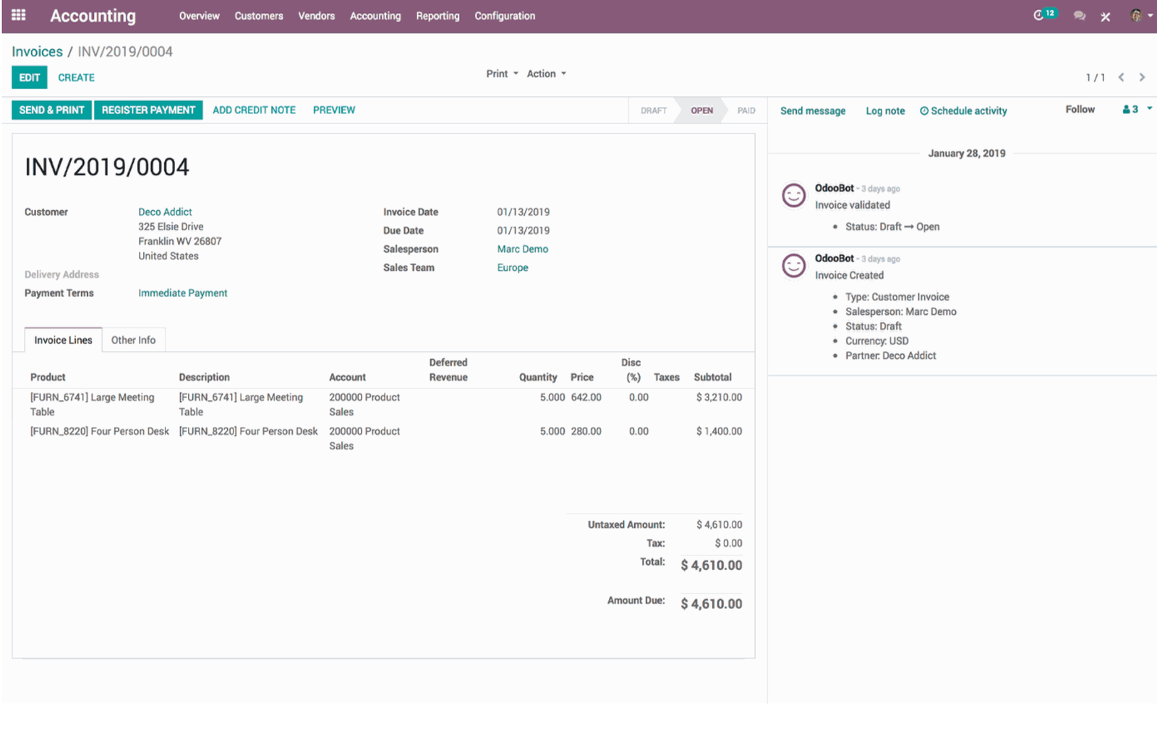This screenshot has height=749, width=1157.
Task: Click the Follow button
Action: (1080, 109)
